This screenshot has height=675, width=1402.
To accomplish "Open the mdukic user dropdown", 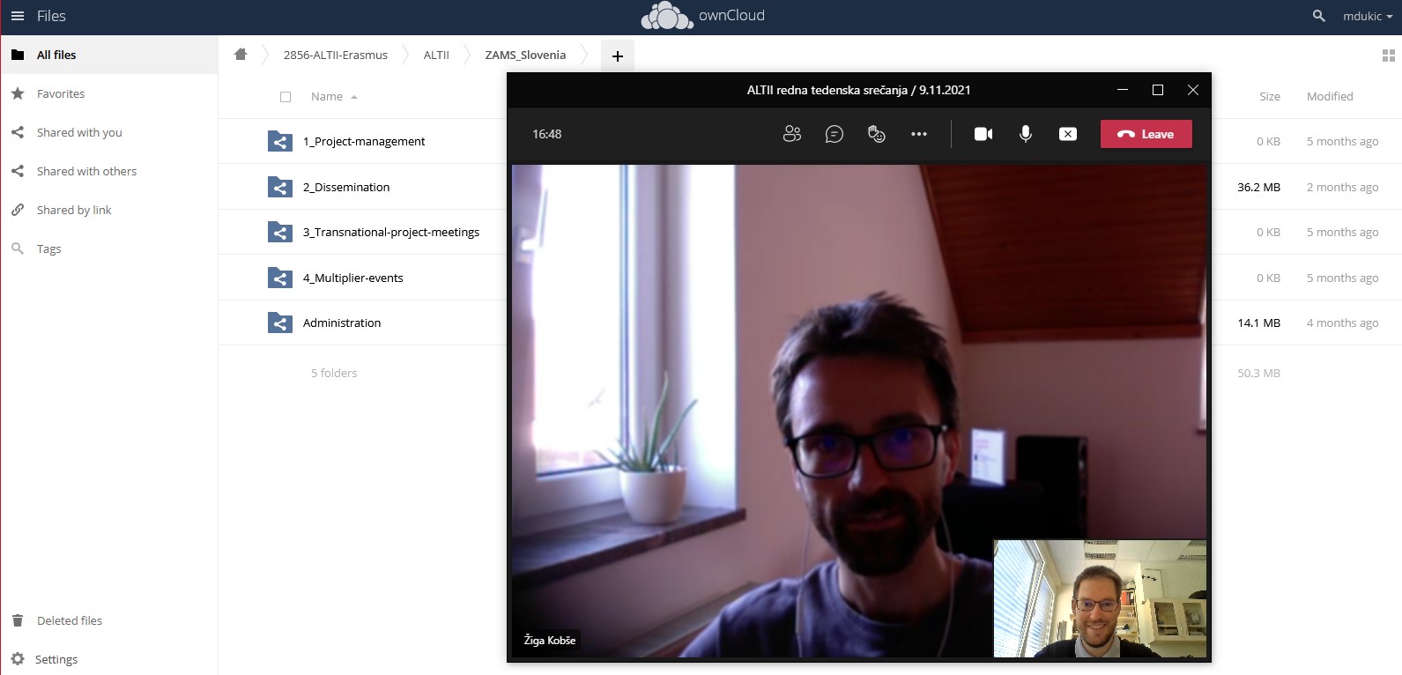I will (x=1367, y=16).
